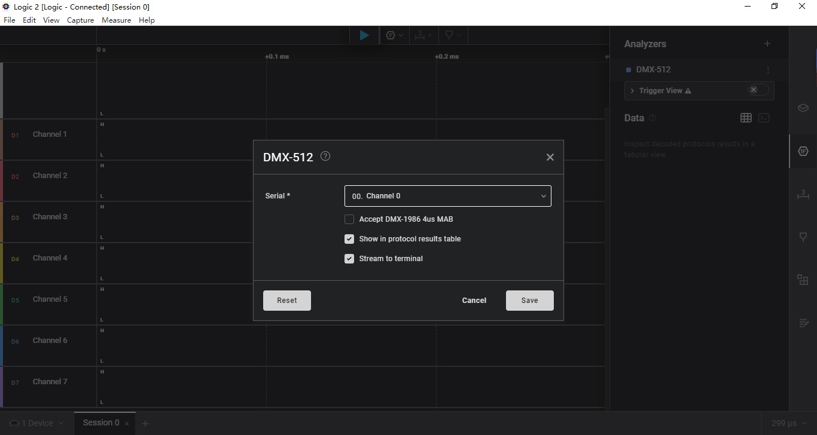Select Channel 3 label
The height and width of the screenshot is (435, 817).
pyautogui.click(x=50, y=217)
